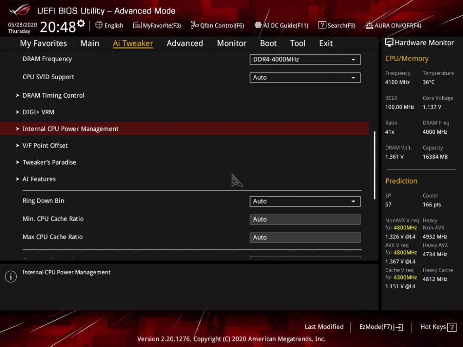The height and width of the screenshot is (347, 463).
Task: Click CPU SVID Support label
Action: (48, 77)
